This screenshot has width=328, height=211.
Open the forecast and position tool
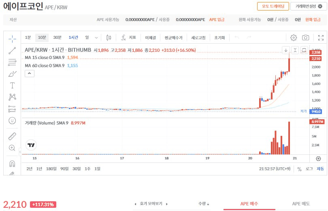tap(12, 109)
